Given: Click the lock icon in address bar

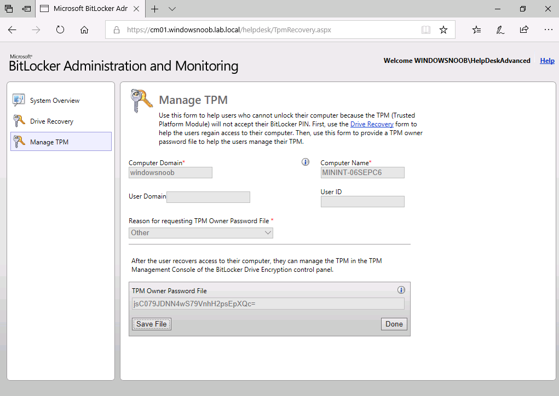Looking at the screenshot, I should coord(117,30).
